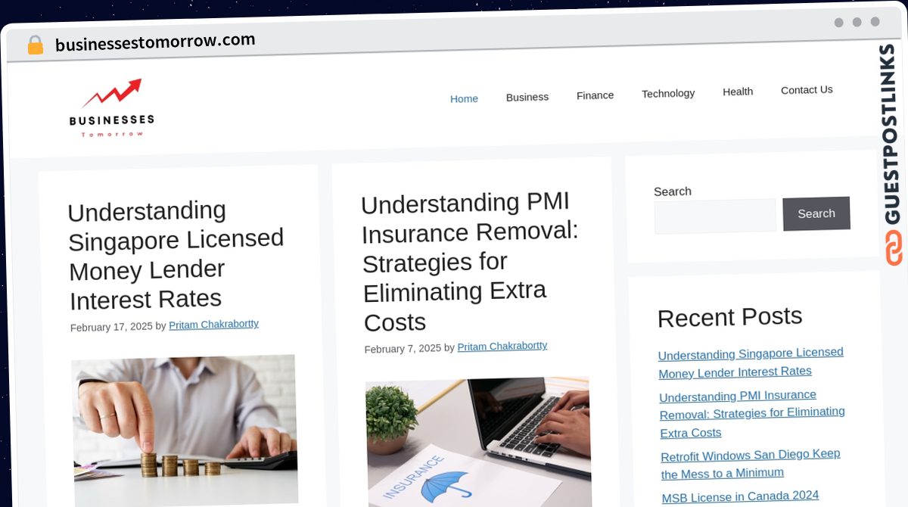Image resolution: width=908 pixels, height=507 pixels.
Task: Click the orange padlock icon
Action: coord(35,45)
